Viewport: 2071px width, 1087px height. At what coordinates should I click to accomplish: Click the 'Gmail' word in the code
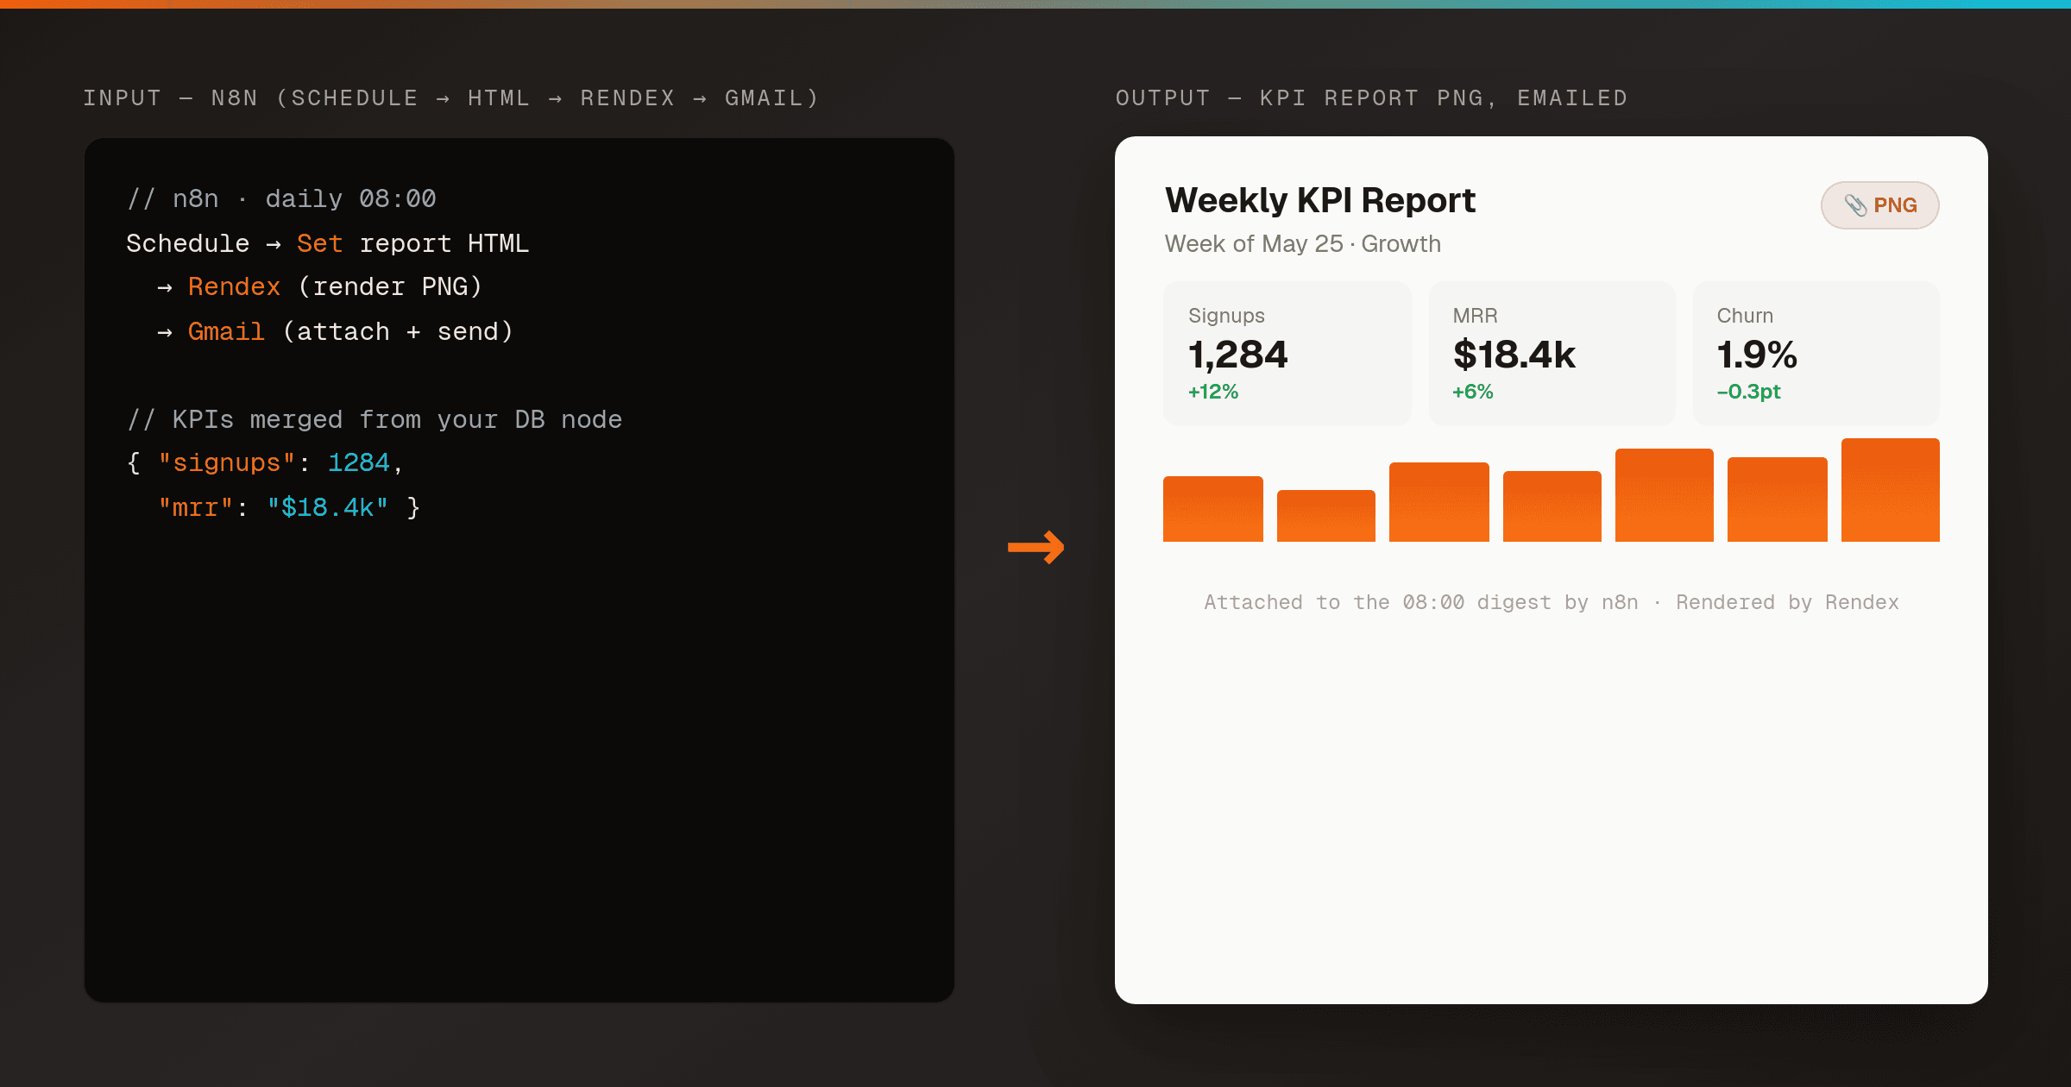click(226, 332)
